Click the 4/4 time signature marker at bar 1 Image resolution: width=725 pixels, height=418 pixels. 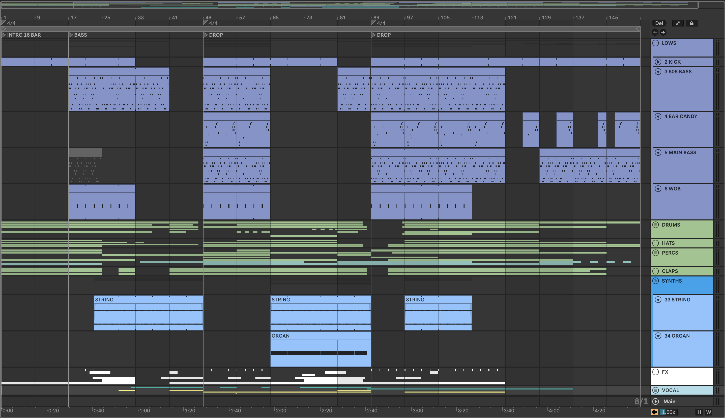pos(9,23)
